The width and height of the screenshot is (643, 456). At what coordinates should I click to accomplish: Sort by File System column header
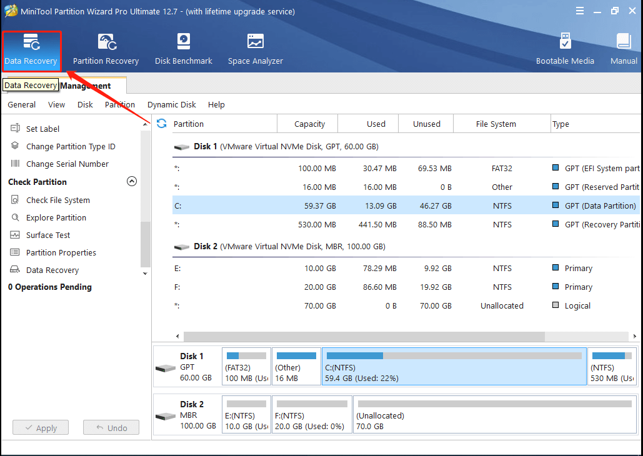[x=502, y=124]
